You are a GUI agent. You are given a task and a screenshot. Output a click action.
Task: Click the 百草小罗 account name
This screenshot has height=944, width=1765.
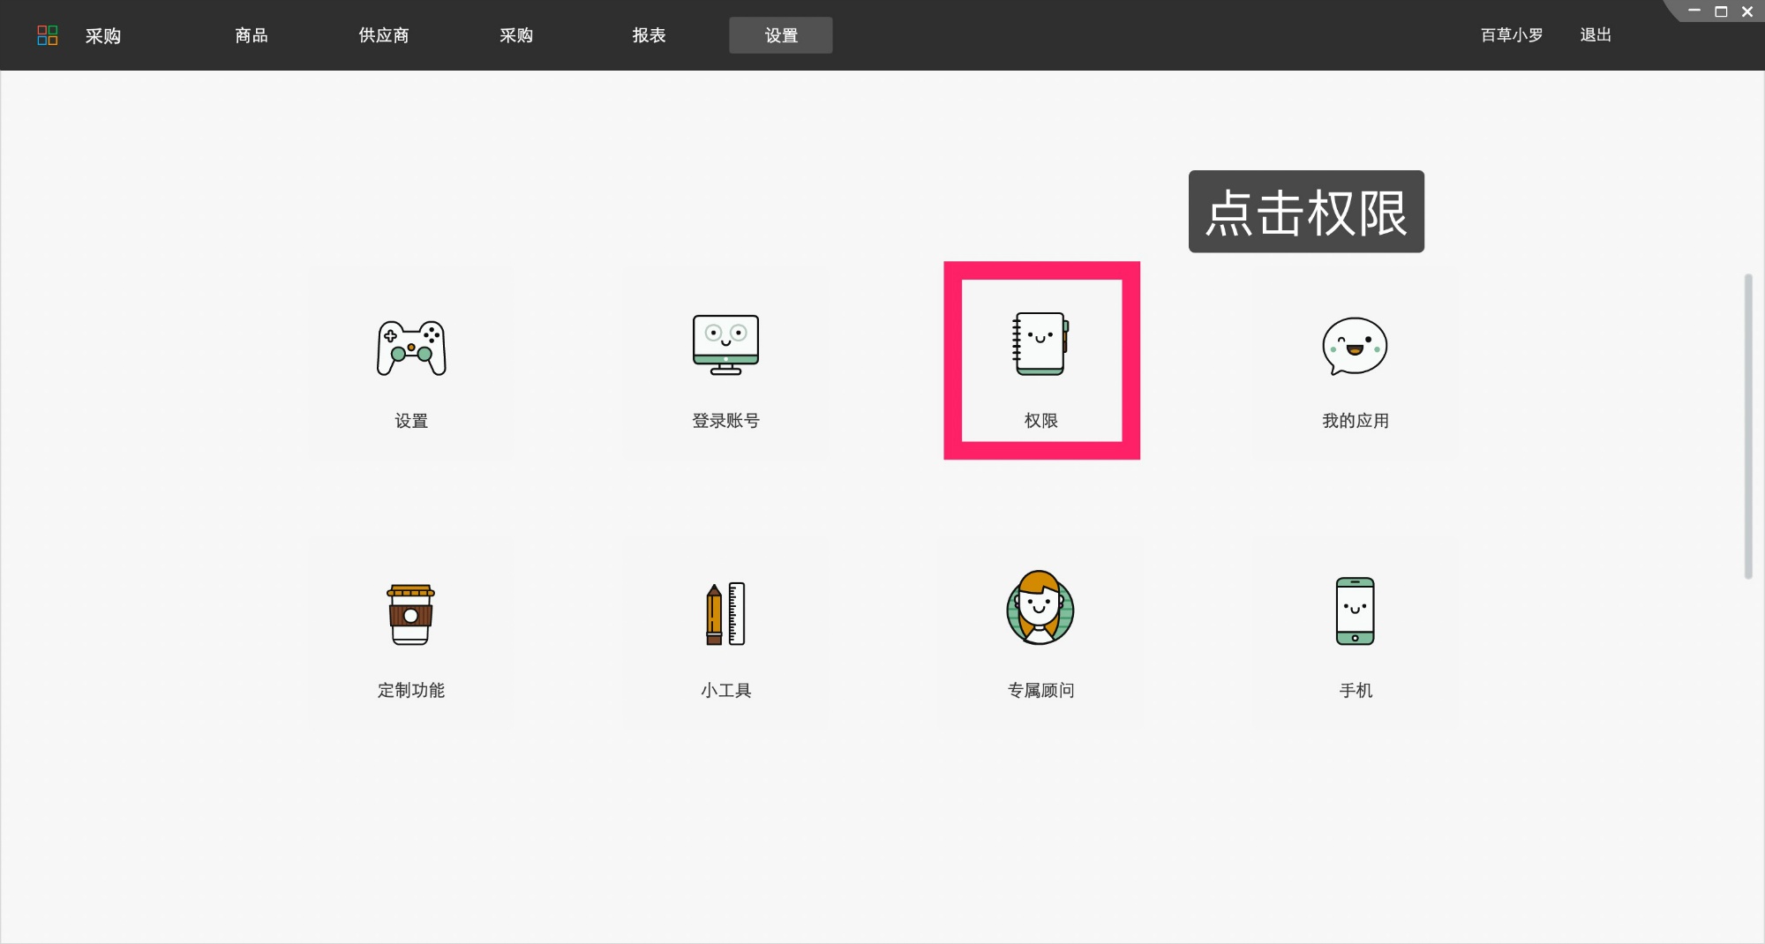1511,35
